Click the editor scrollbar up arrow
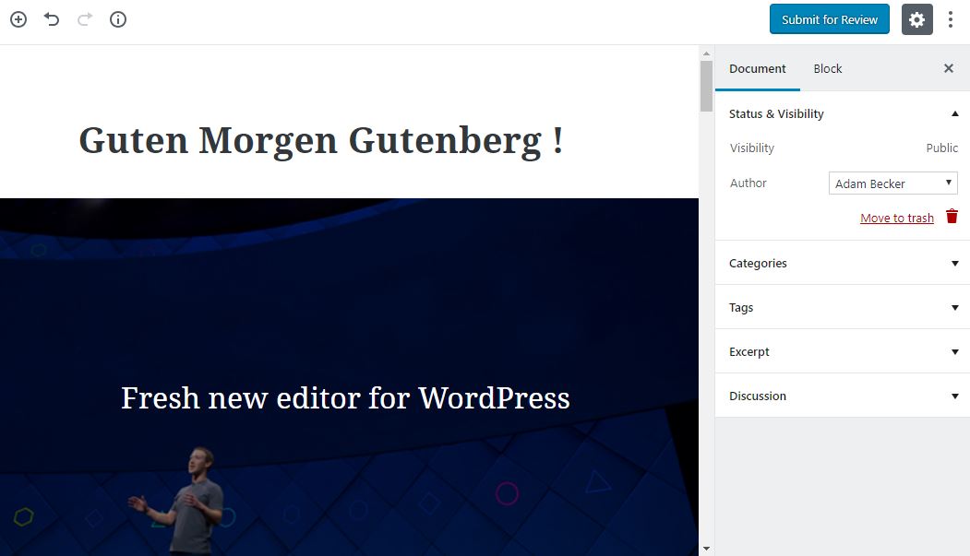970x556 pixels. coord(706,53)
